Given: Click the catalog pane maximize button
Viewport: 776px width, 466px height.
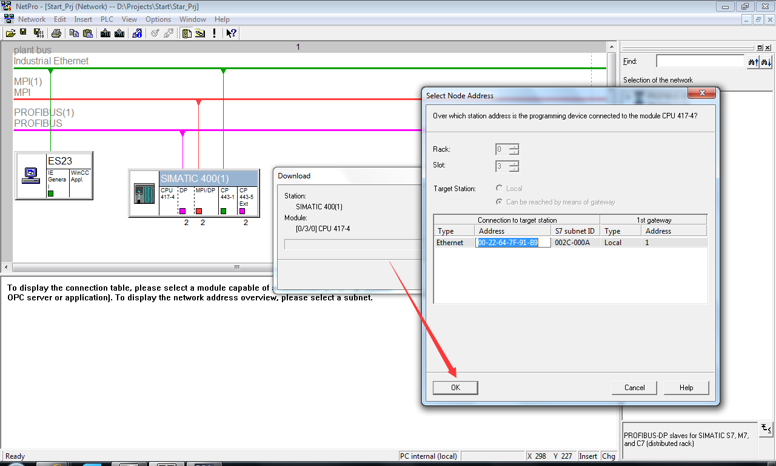Looking at the screenshot, I should click(760, 47).
